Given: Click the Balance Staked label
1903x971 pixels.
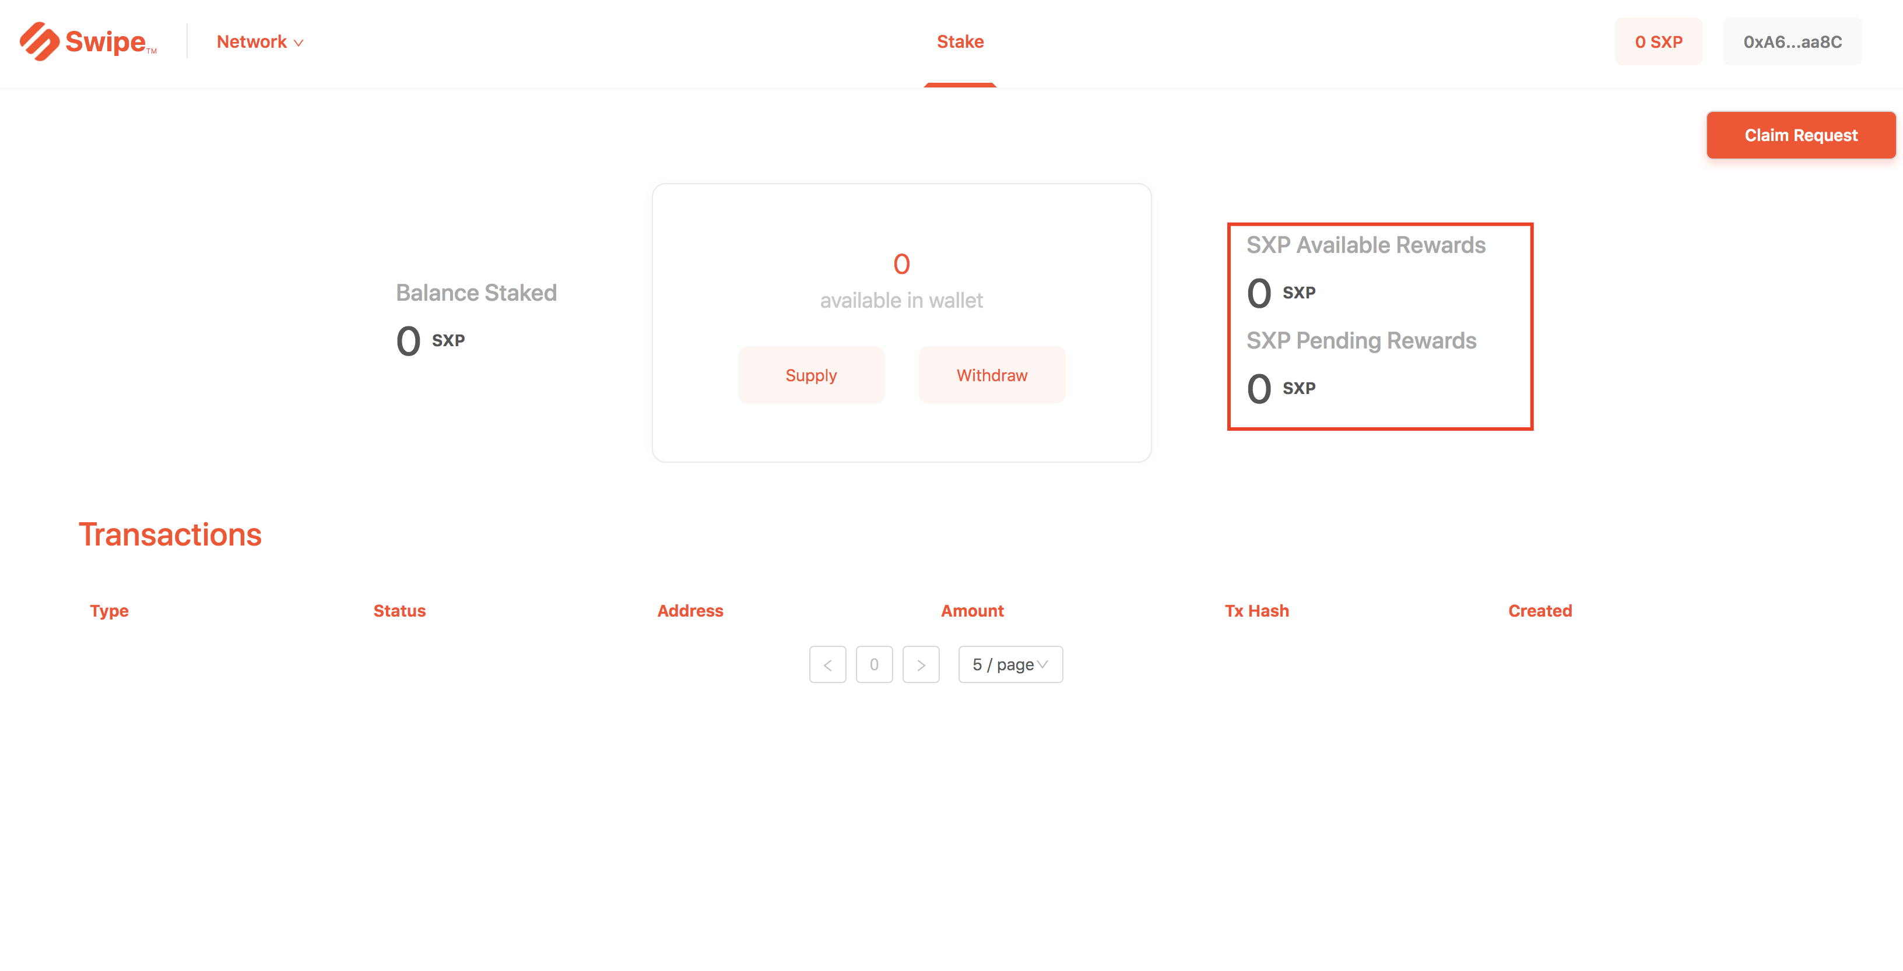Looking at the screenshot, I should coord(476,293).
